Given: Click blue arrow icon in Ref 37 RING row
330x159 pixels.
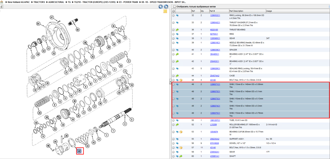Looking at the screenshot, I should click(x=177, y=34).
